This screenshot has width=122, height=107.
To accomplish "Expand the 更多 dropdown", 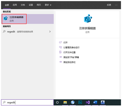I will point(48,5).
